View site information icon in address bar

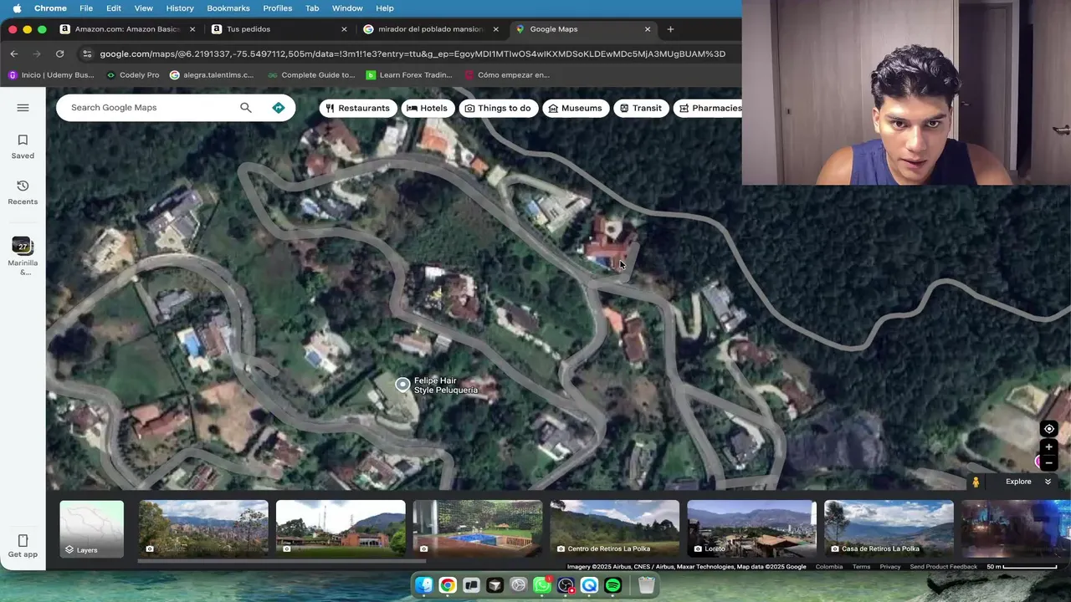[86, 54]
